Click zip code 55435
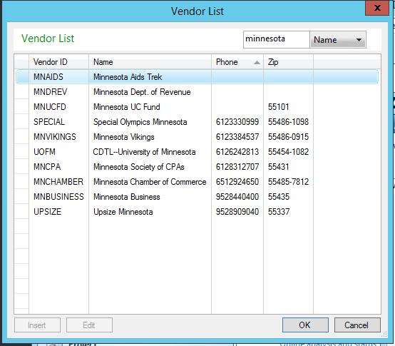The height and width of the screenshot is (346, 395). click(x=279, y=197)
